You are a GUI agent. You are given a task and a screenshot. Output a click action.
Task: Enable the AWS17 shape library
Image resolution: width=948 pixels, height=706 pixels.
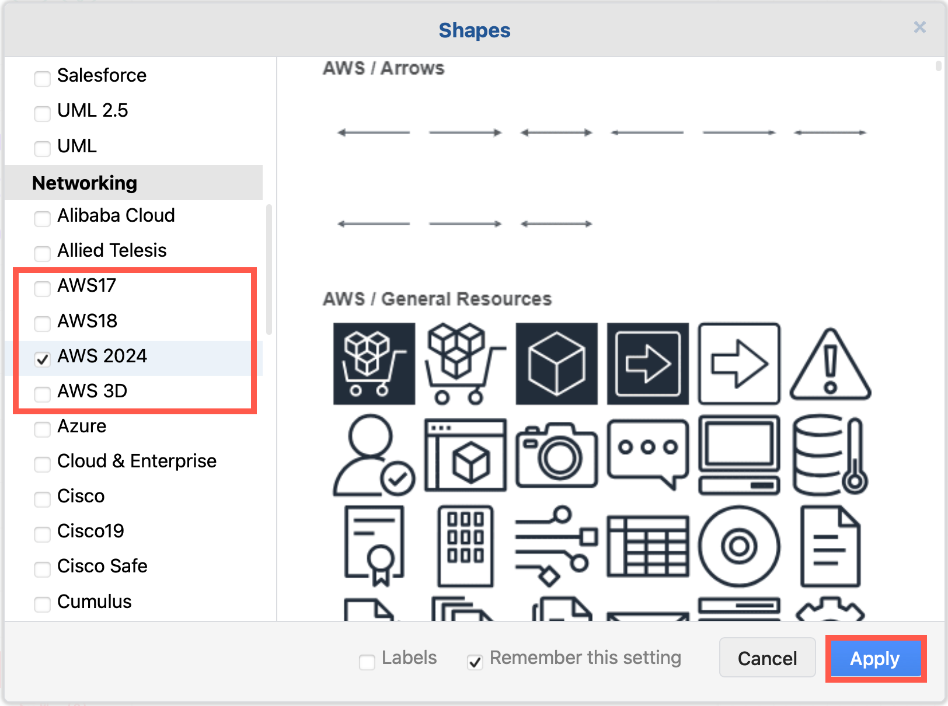click(x=42, y=289)
